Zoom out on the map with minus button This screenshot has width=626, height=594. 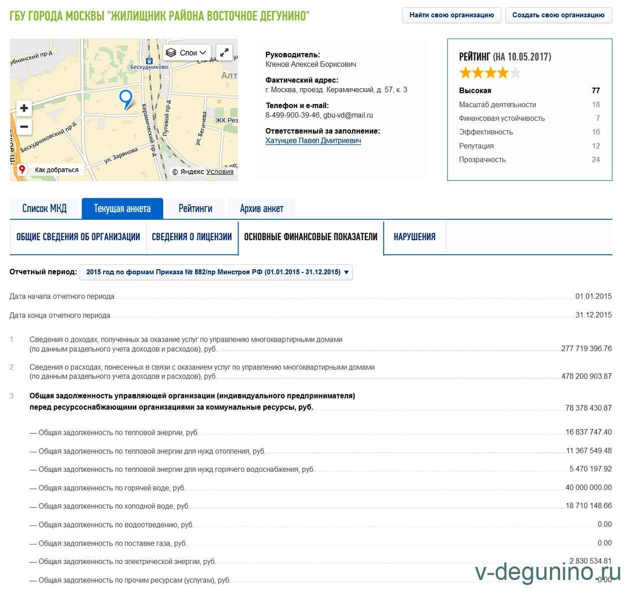[24, 127]
